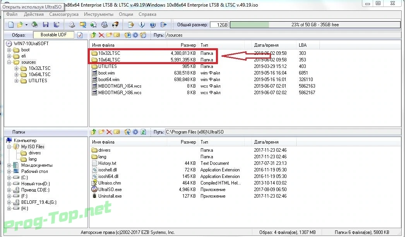This screenshot has width=406, height=237.
Task: Expand the boot folder in image tree
Action: (9, 50)
